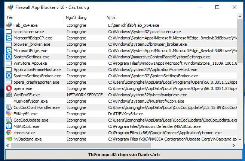The height and width of the screenshot is (161, 245).
Task: Click path 'C:\Windows\system32\ApplicationFrameHost.exe'
Action: tap(153, 70)
